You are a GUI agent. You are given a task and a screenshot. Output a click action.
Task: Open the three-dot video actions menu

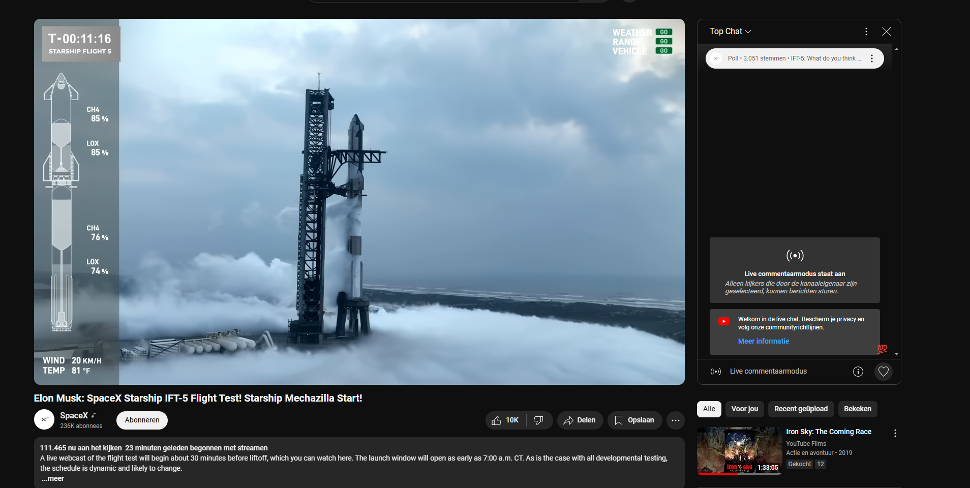[675, 420]
